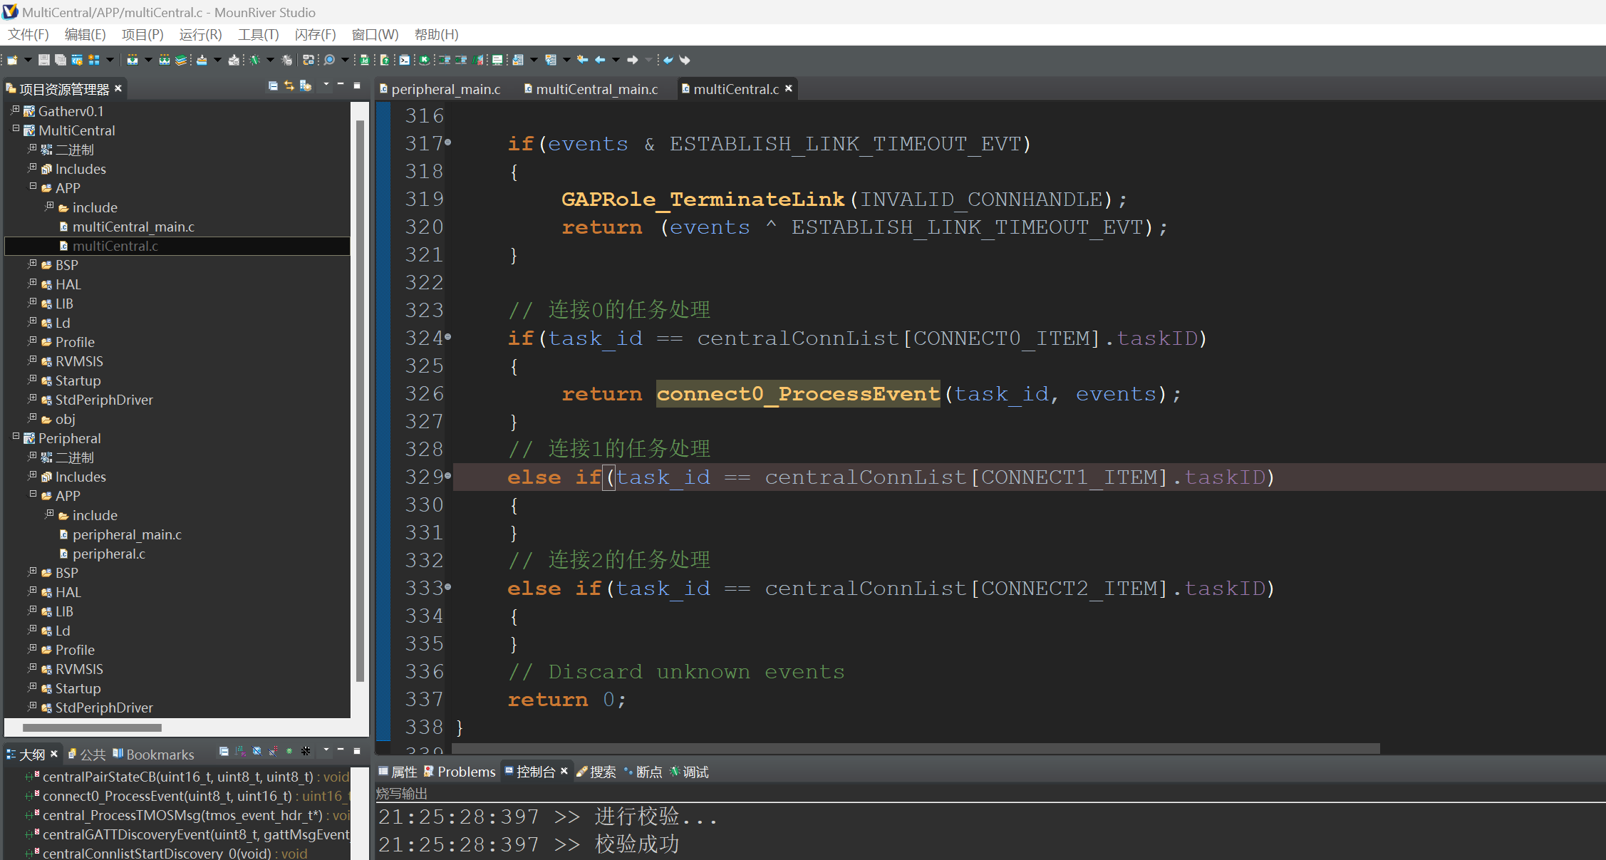This screenshot has height=860, width=1606.
Task: Toggle hide non-public members green dot in outline
Action: 289,751
